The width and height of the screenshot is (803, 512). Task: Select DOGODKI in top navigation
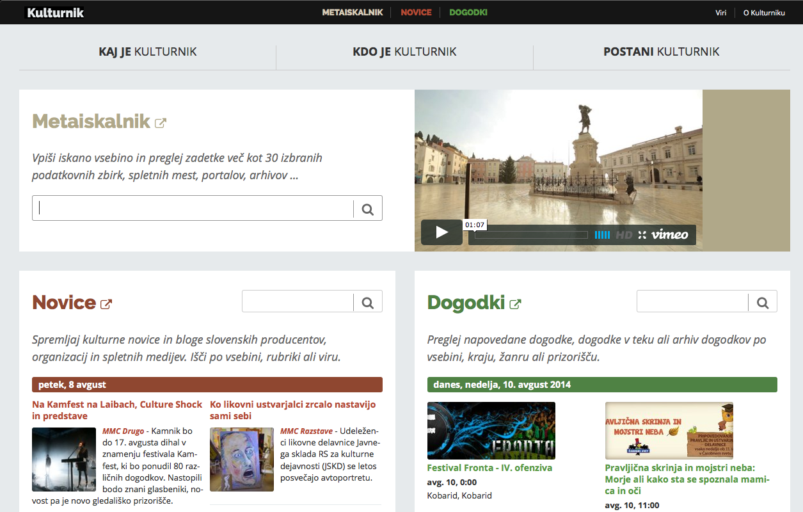coord(468,12)
